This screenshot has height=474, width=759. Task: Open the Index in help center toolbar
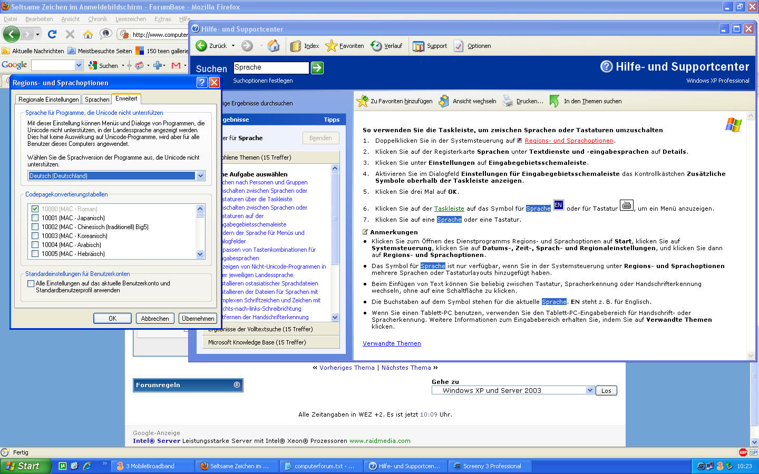[305, 46]
